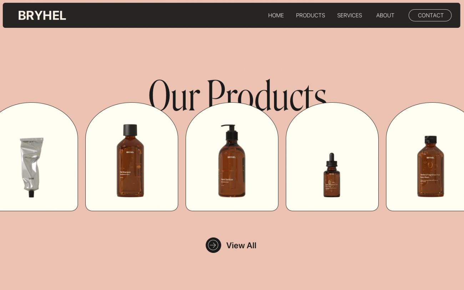The width and height of the screenshot is (464, 290).
Task: Click the BRYHEL logo in header
Action: (42, 15)
